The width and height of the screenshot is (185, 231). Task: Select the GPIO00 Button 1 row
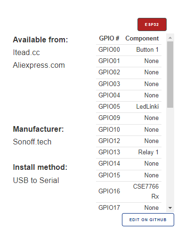(x=129, y=50)
